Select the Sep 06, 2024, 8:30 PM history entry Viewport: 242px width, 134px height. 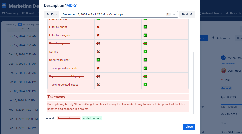click(x=23, y=91)
